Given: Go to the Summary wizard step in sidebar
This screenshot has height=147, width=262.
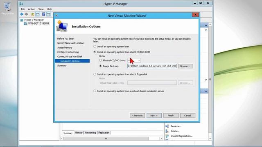Looking at the screenshot, I should (62, 65).
